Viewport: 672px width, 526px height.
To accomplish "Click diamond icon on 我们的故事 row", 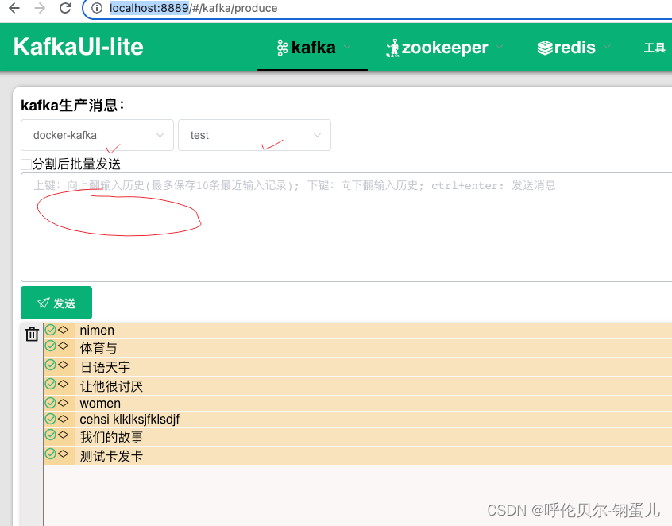I will 64,435.
